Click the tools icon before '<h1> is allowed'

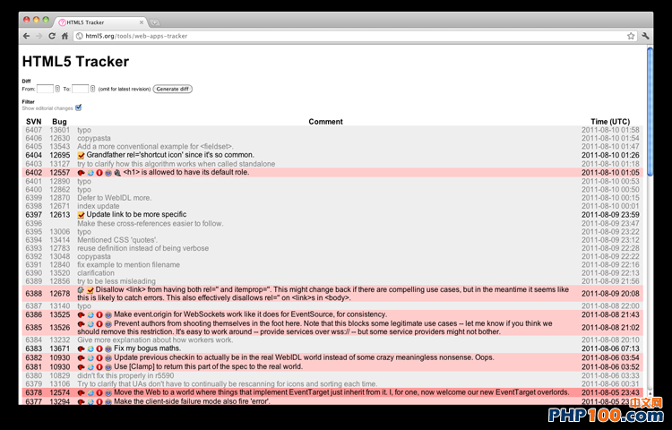click(117, 173)
